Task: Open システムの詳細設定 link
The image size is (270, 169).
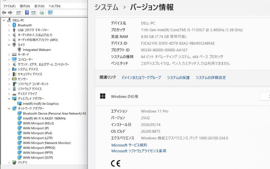Action: [x=211, y=78]
